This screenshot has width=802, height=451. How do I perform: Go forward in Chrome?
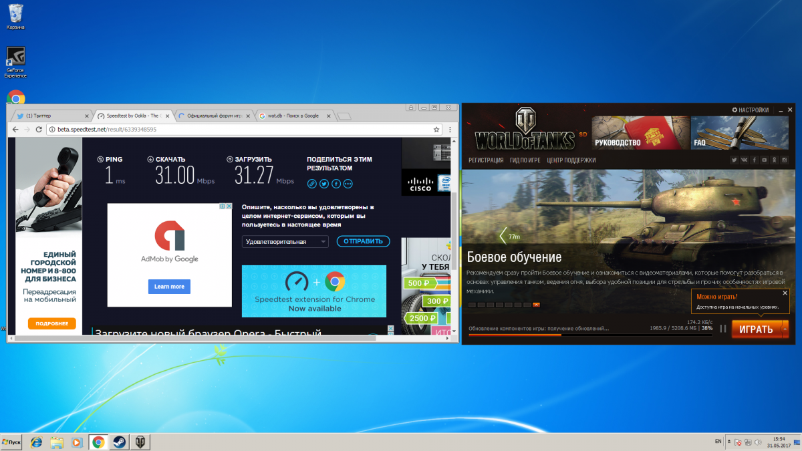[x=27, y=130]
